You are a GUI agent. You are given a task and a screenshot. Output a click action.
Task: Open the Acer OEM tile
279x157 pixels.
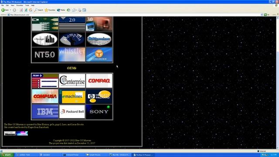[45, 81]
